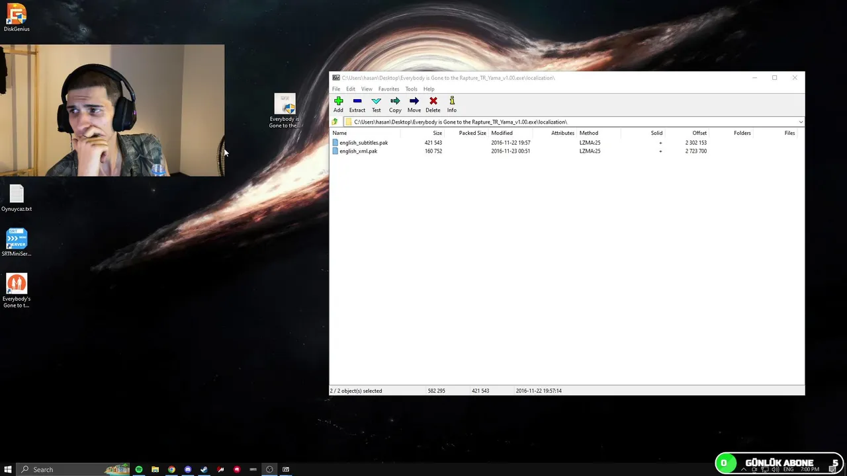
Task: Click the Add toolbar button in 7-Zip
Action: coord(338,104)
